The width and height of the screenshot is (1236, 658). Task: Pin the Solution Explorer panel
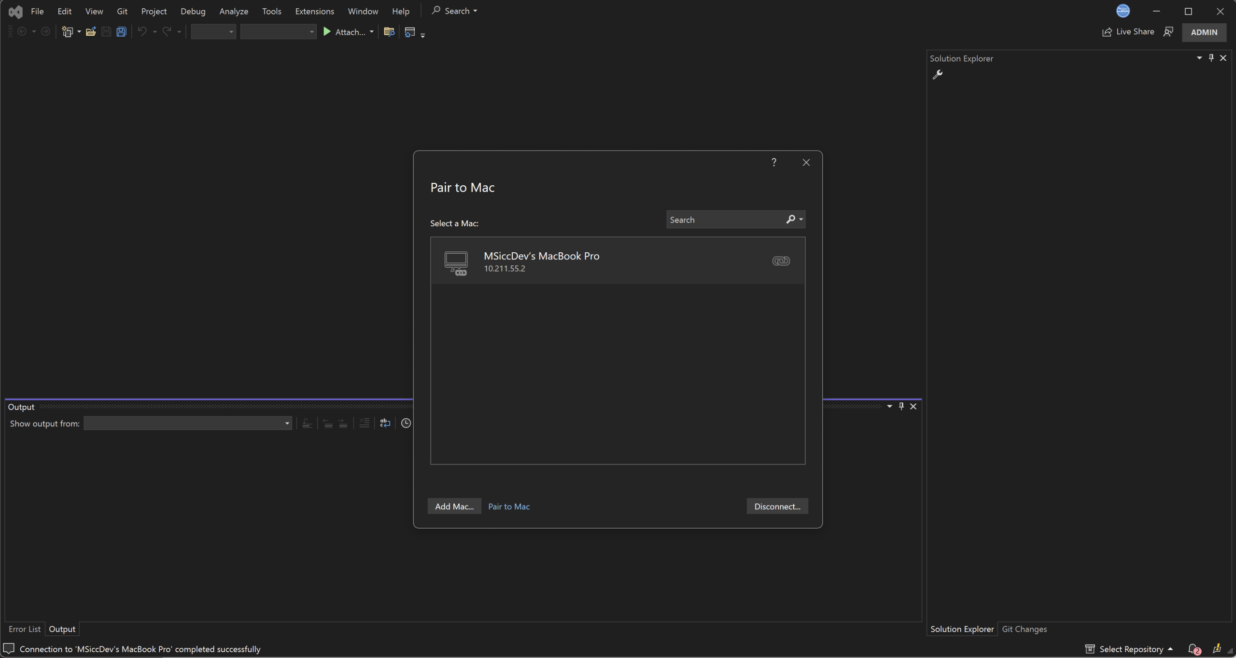point(1211,58)
